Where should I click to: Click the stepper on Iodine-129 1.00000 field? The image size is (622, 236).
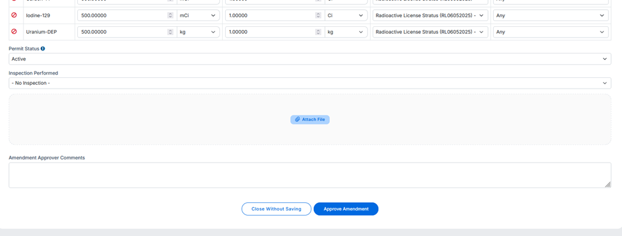point(318,15)
